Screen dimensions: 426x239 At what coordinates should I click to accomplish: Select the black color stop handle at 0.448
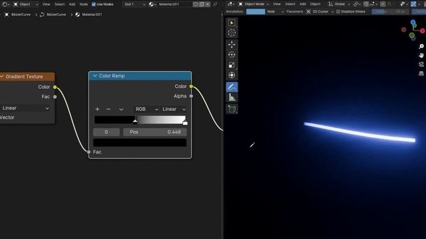pos(135,122)
